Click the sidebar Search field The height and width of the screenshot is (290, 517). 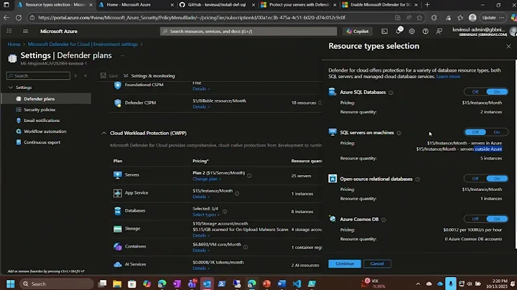(x=38, y=76)
